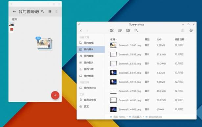Screen dimensions: 202x127
Task: Open the three-dot overflow menu
Action: [x=56, y=12]
